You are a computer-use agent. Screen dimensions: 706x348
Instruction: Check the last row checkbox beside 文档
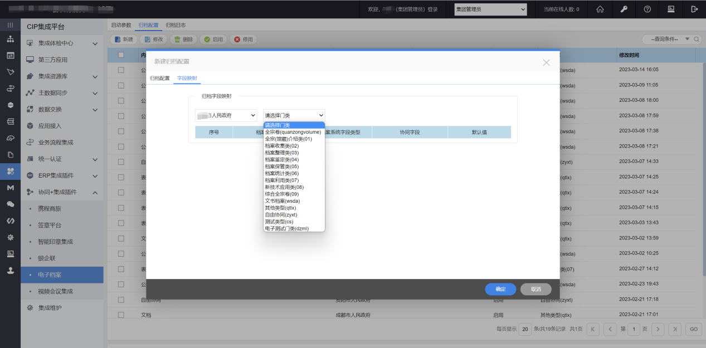121,315
